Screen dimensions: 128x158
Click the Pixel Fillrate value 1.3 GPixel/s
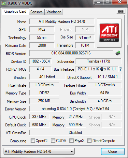pyautogui.click(x=44, y=85)
